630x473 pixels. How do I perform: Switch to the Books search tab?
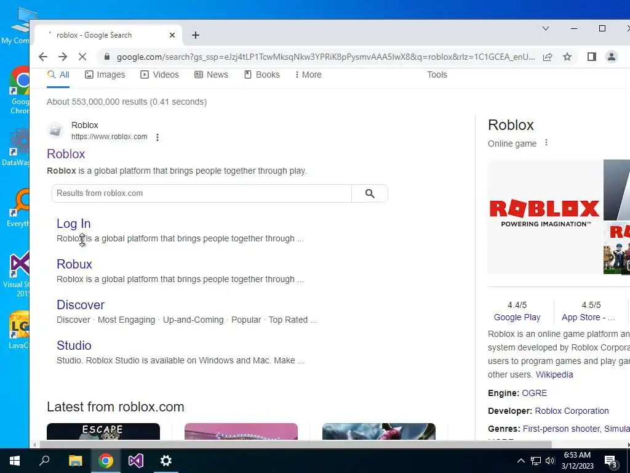262,75
